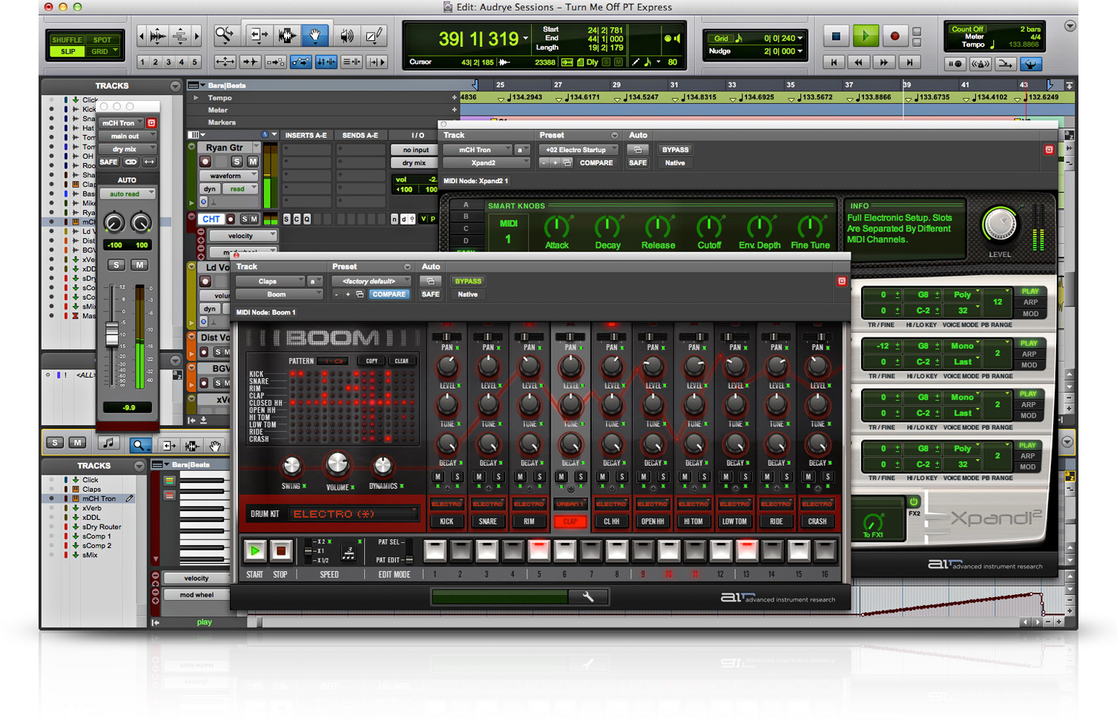Click the Go to End transport button
The height and width of the screenshot is (721, 1117).
(x=909, y=62)
